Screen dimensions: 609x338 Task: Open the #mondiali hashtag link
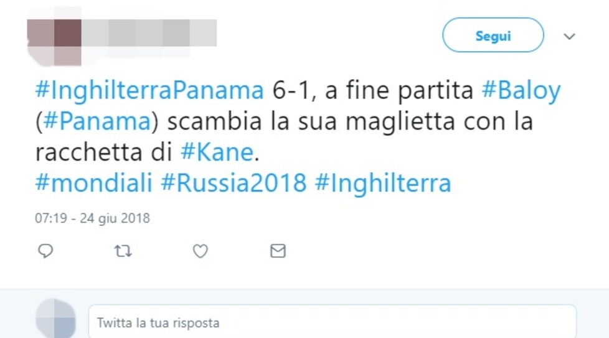pos(93,183)
